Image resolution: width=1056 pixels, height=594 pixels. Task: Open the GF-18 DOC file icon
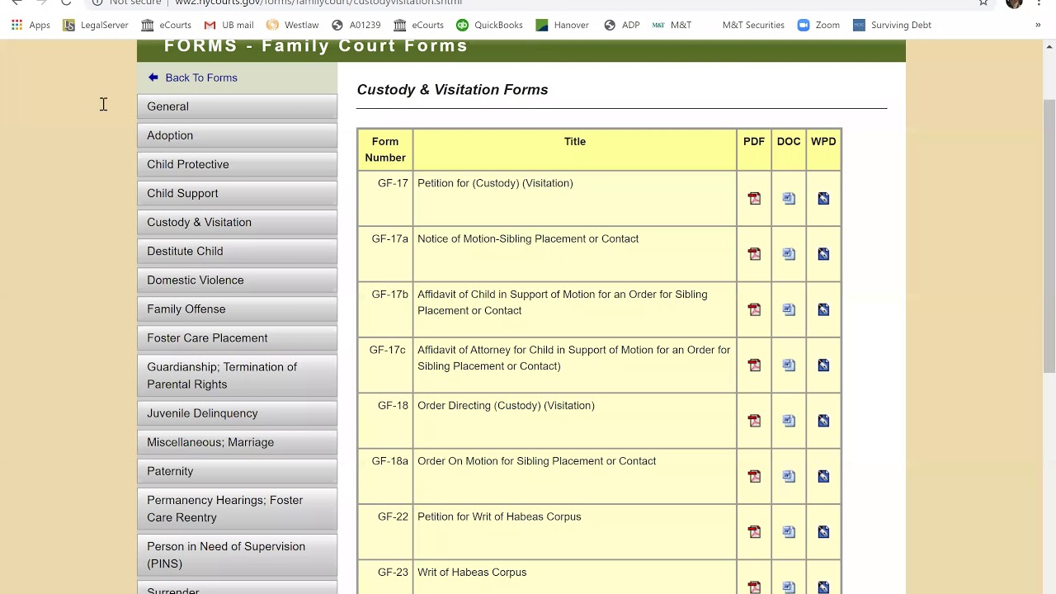(x=789, y=421)
